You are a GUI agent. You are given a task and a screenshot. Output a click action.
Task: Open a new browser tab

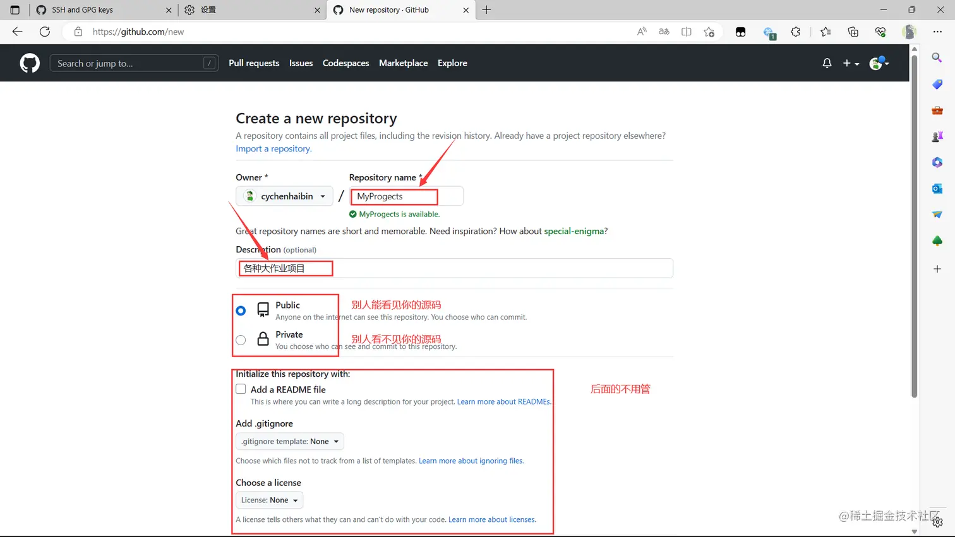coord(486,9)
